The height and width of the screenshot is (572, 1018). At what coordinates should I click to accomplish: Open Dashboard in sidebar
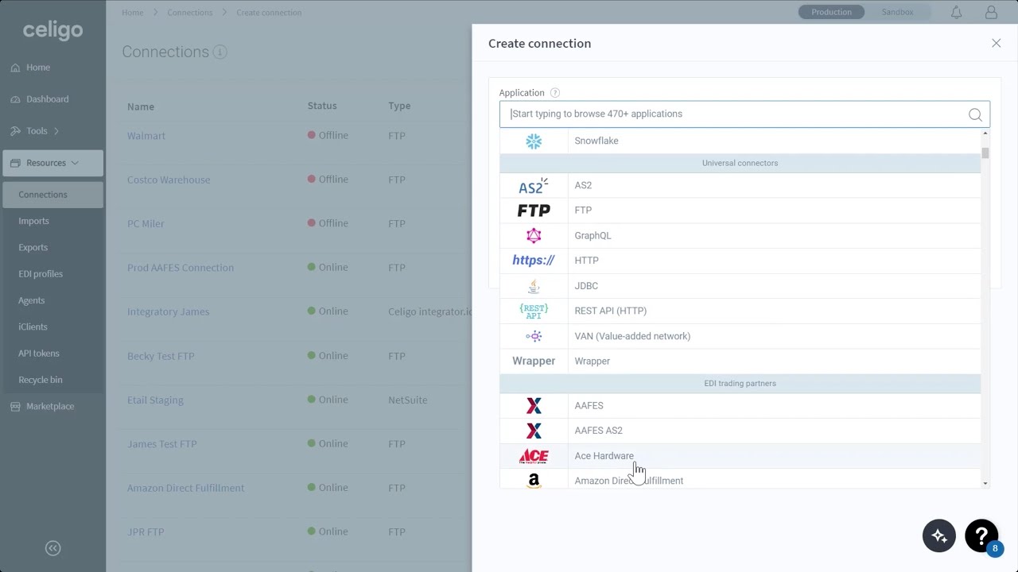click(47, 99)
